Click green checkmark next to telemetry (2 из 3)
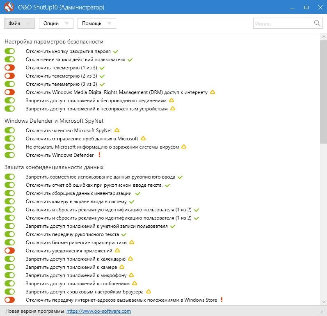 tap(102, 76)
